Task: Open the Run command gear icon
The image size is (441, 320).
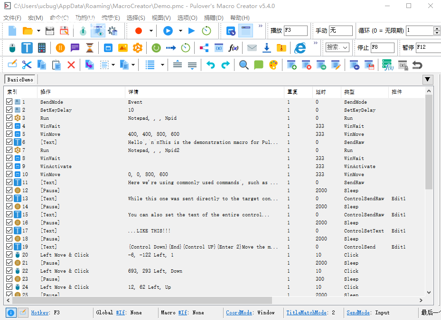Action: (x=138, y=48)
